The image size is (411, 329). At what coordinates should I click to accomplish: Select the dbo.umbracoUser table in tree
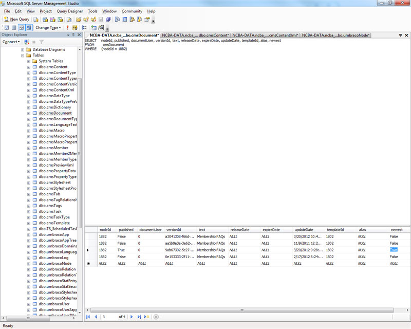(x=54, y=304)
